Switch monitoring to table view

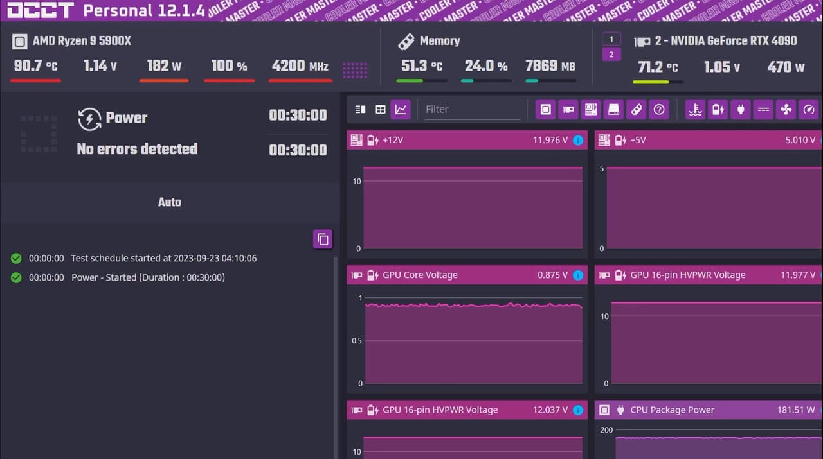click(x=381, y=109)
